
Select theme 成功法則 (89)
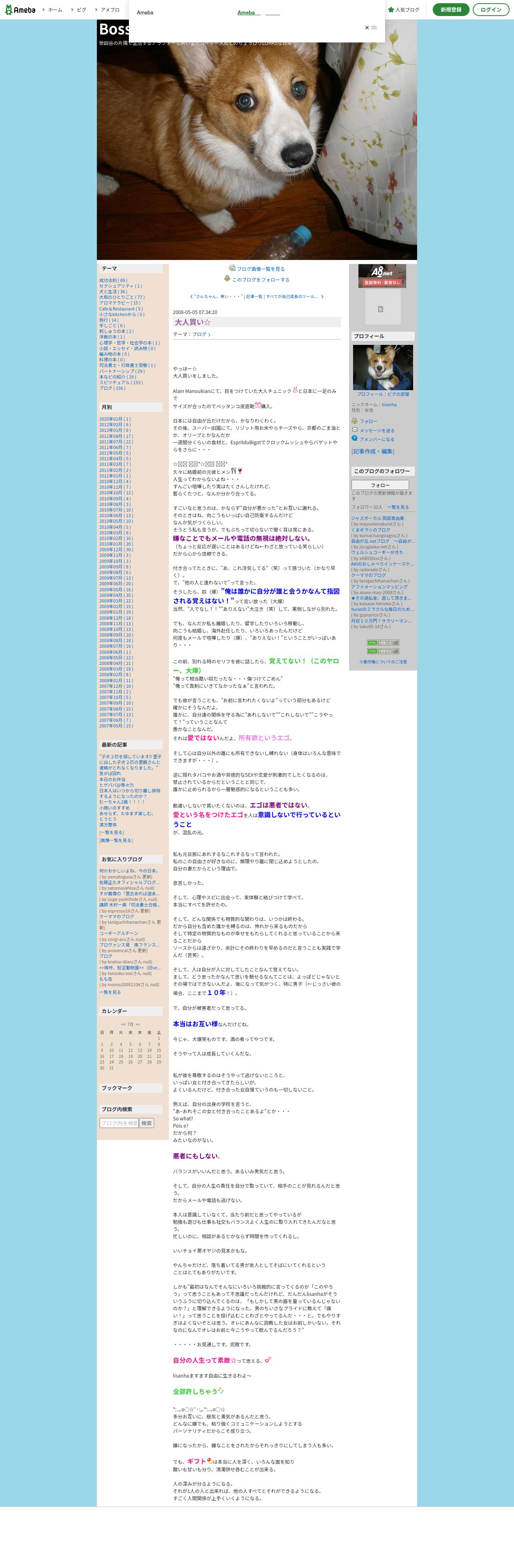[x=113, y=280]
